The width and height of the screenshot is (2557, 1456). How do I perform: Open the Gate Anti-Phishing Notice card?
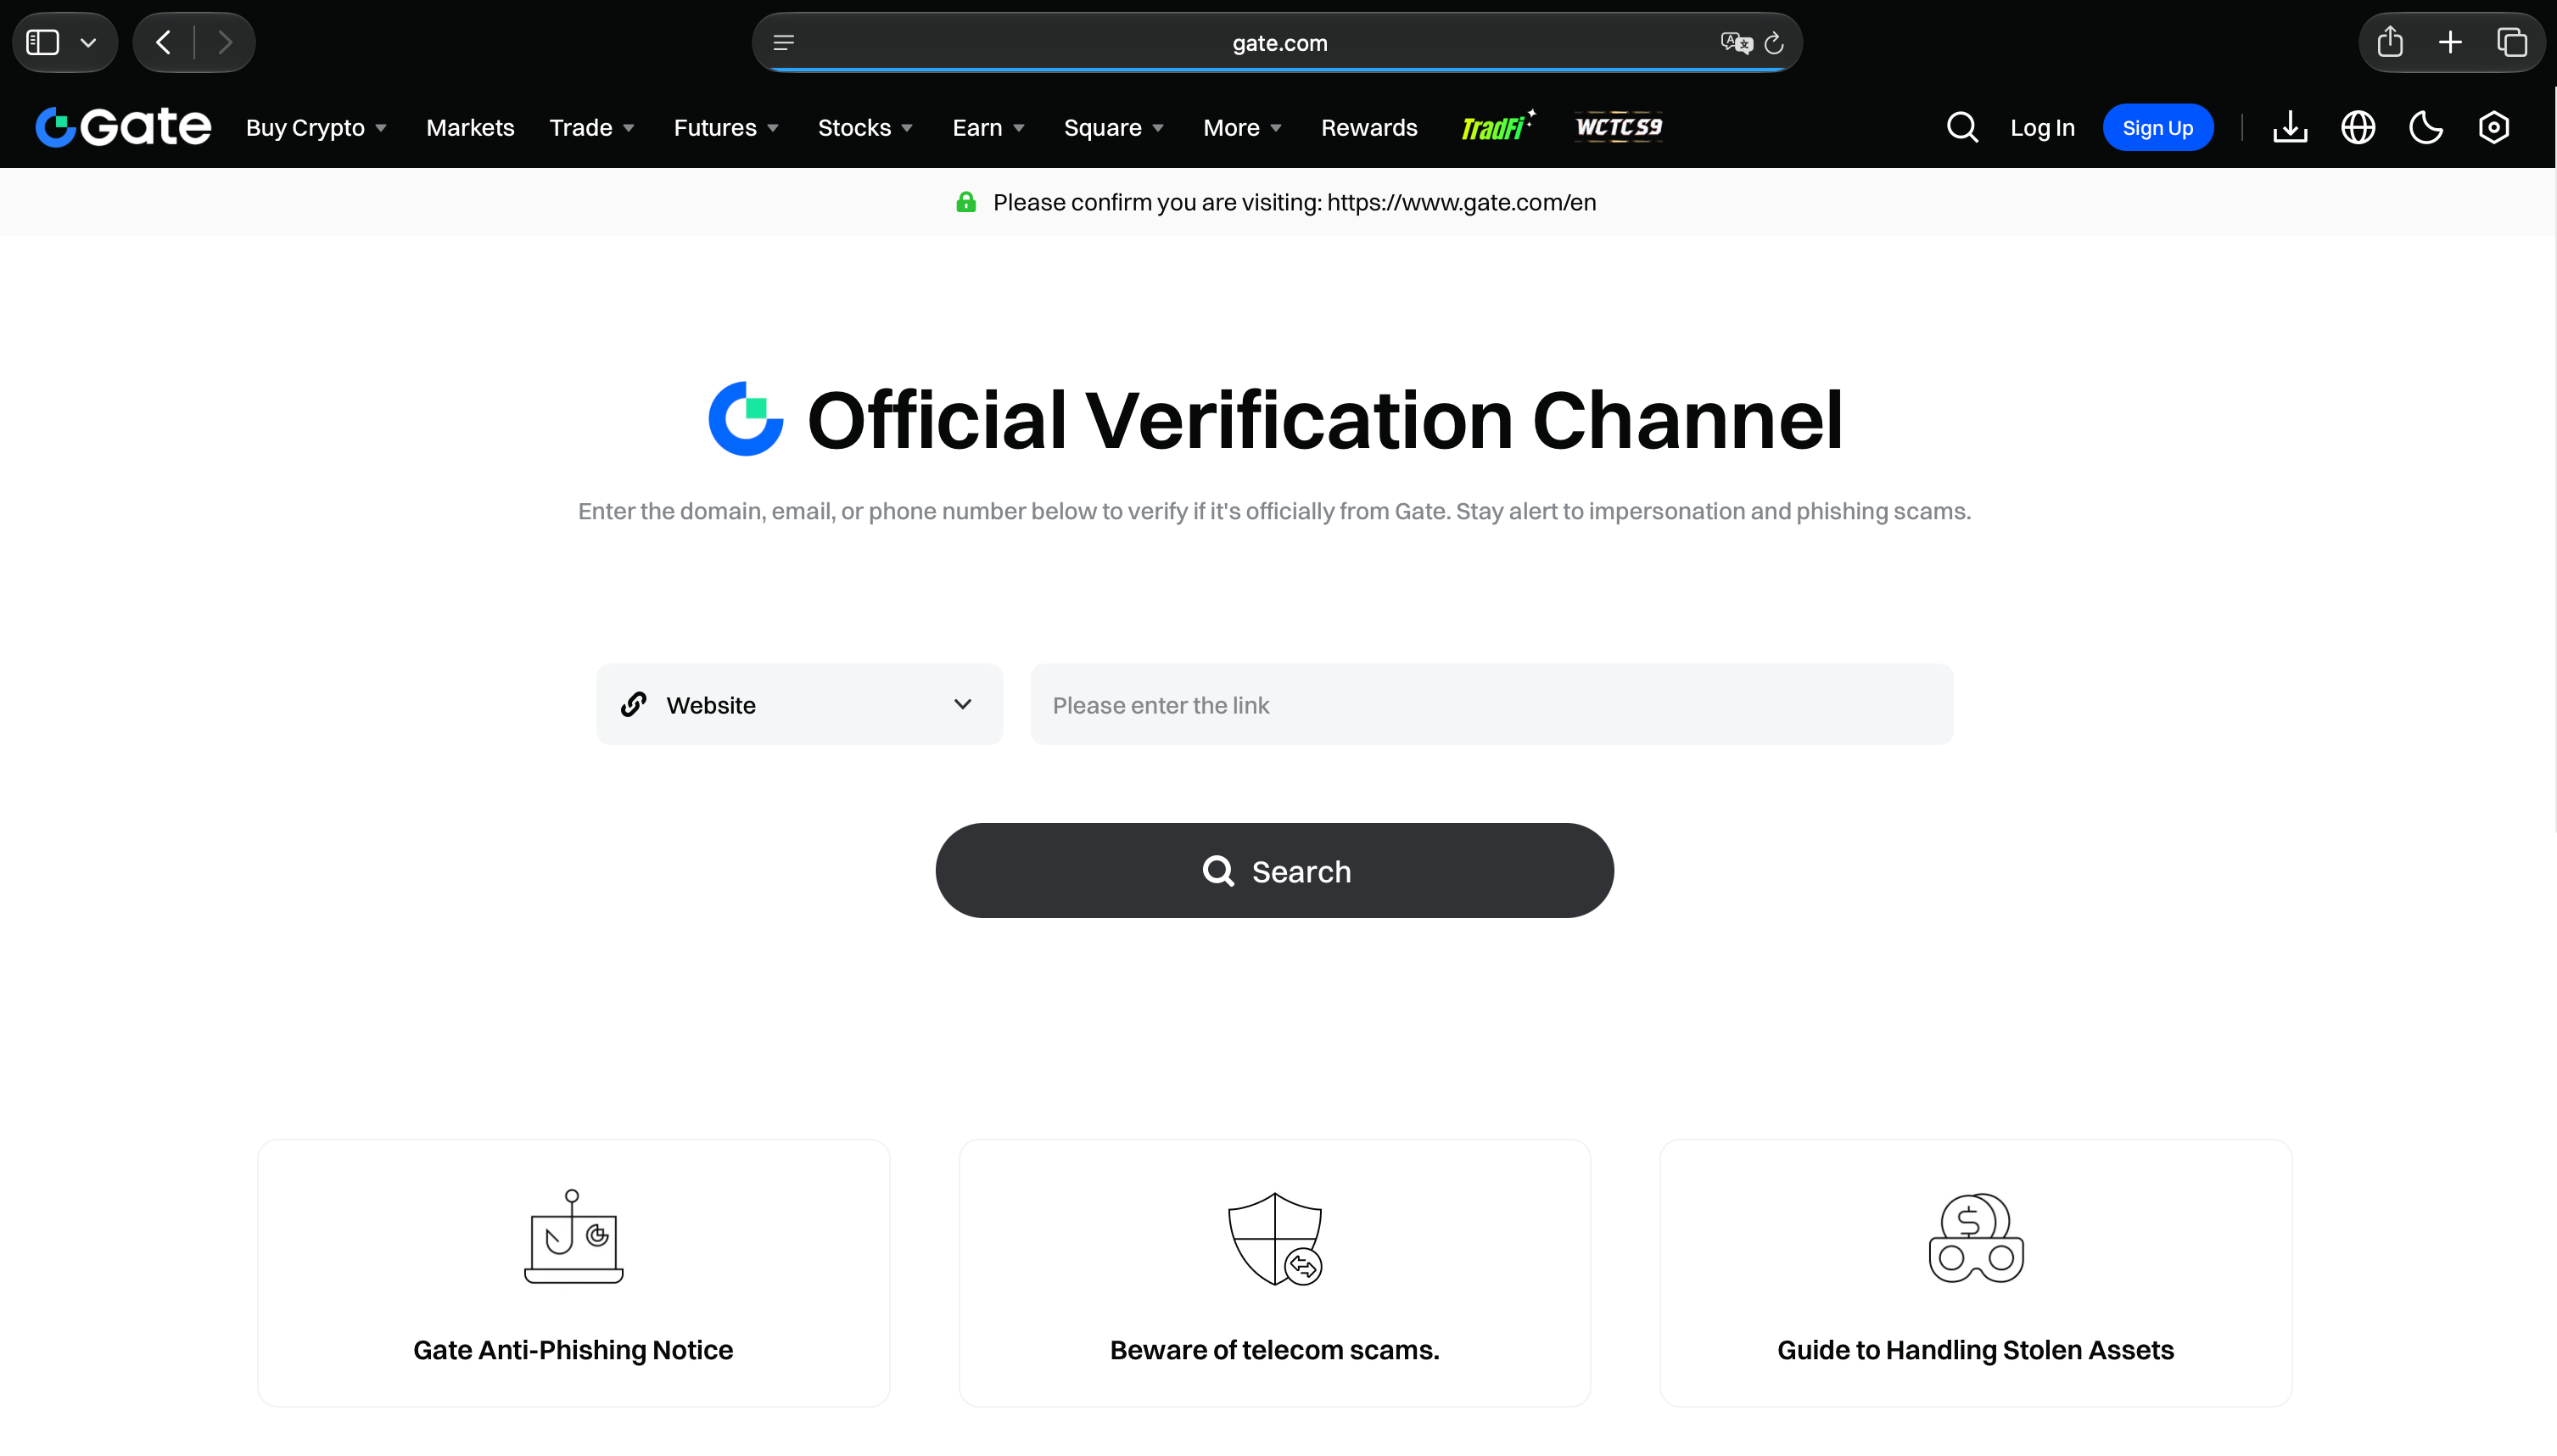(x=573, y=1272)
